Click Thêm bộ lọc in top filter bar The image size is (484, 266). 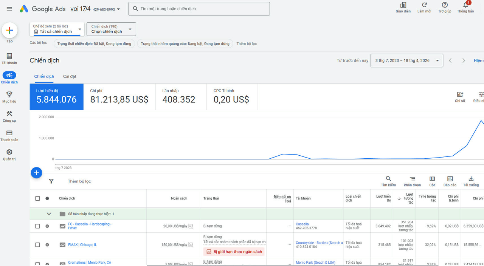click(x=247, y=44)
